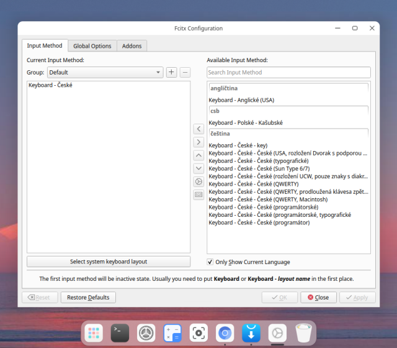Open the terminal from the dock
This screenshot has width=397, height=348.
(x=120, y=333)
